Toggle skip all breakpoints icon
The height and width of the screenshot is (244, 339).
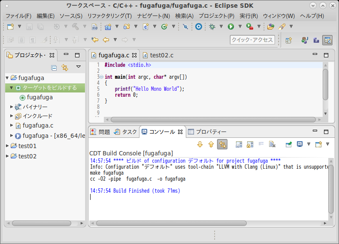click(x=185, y=27)
